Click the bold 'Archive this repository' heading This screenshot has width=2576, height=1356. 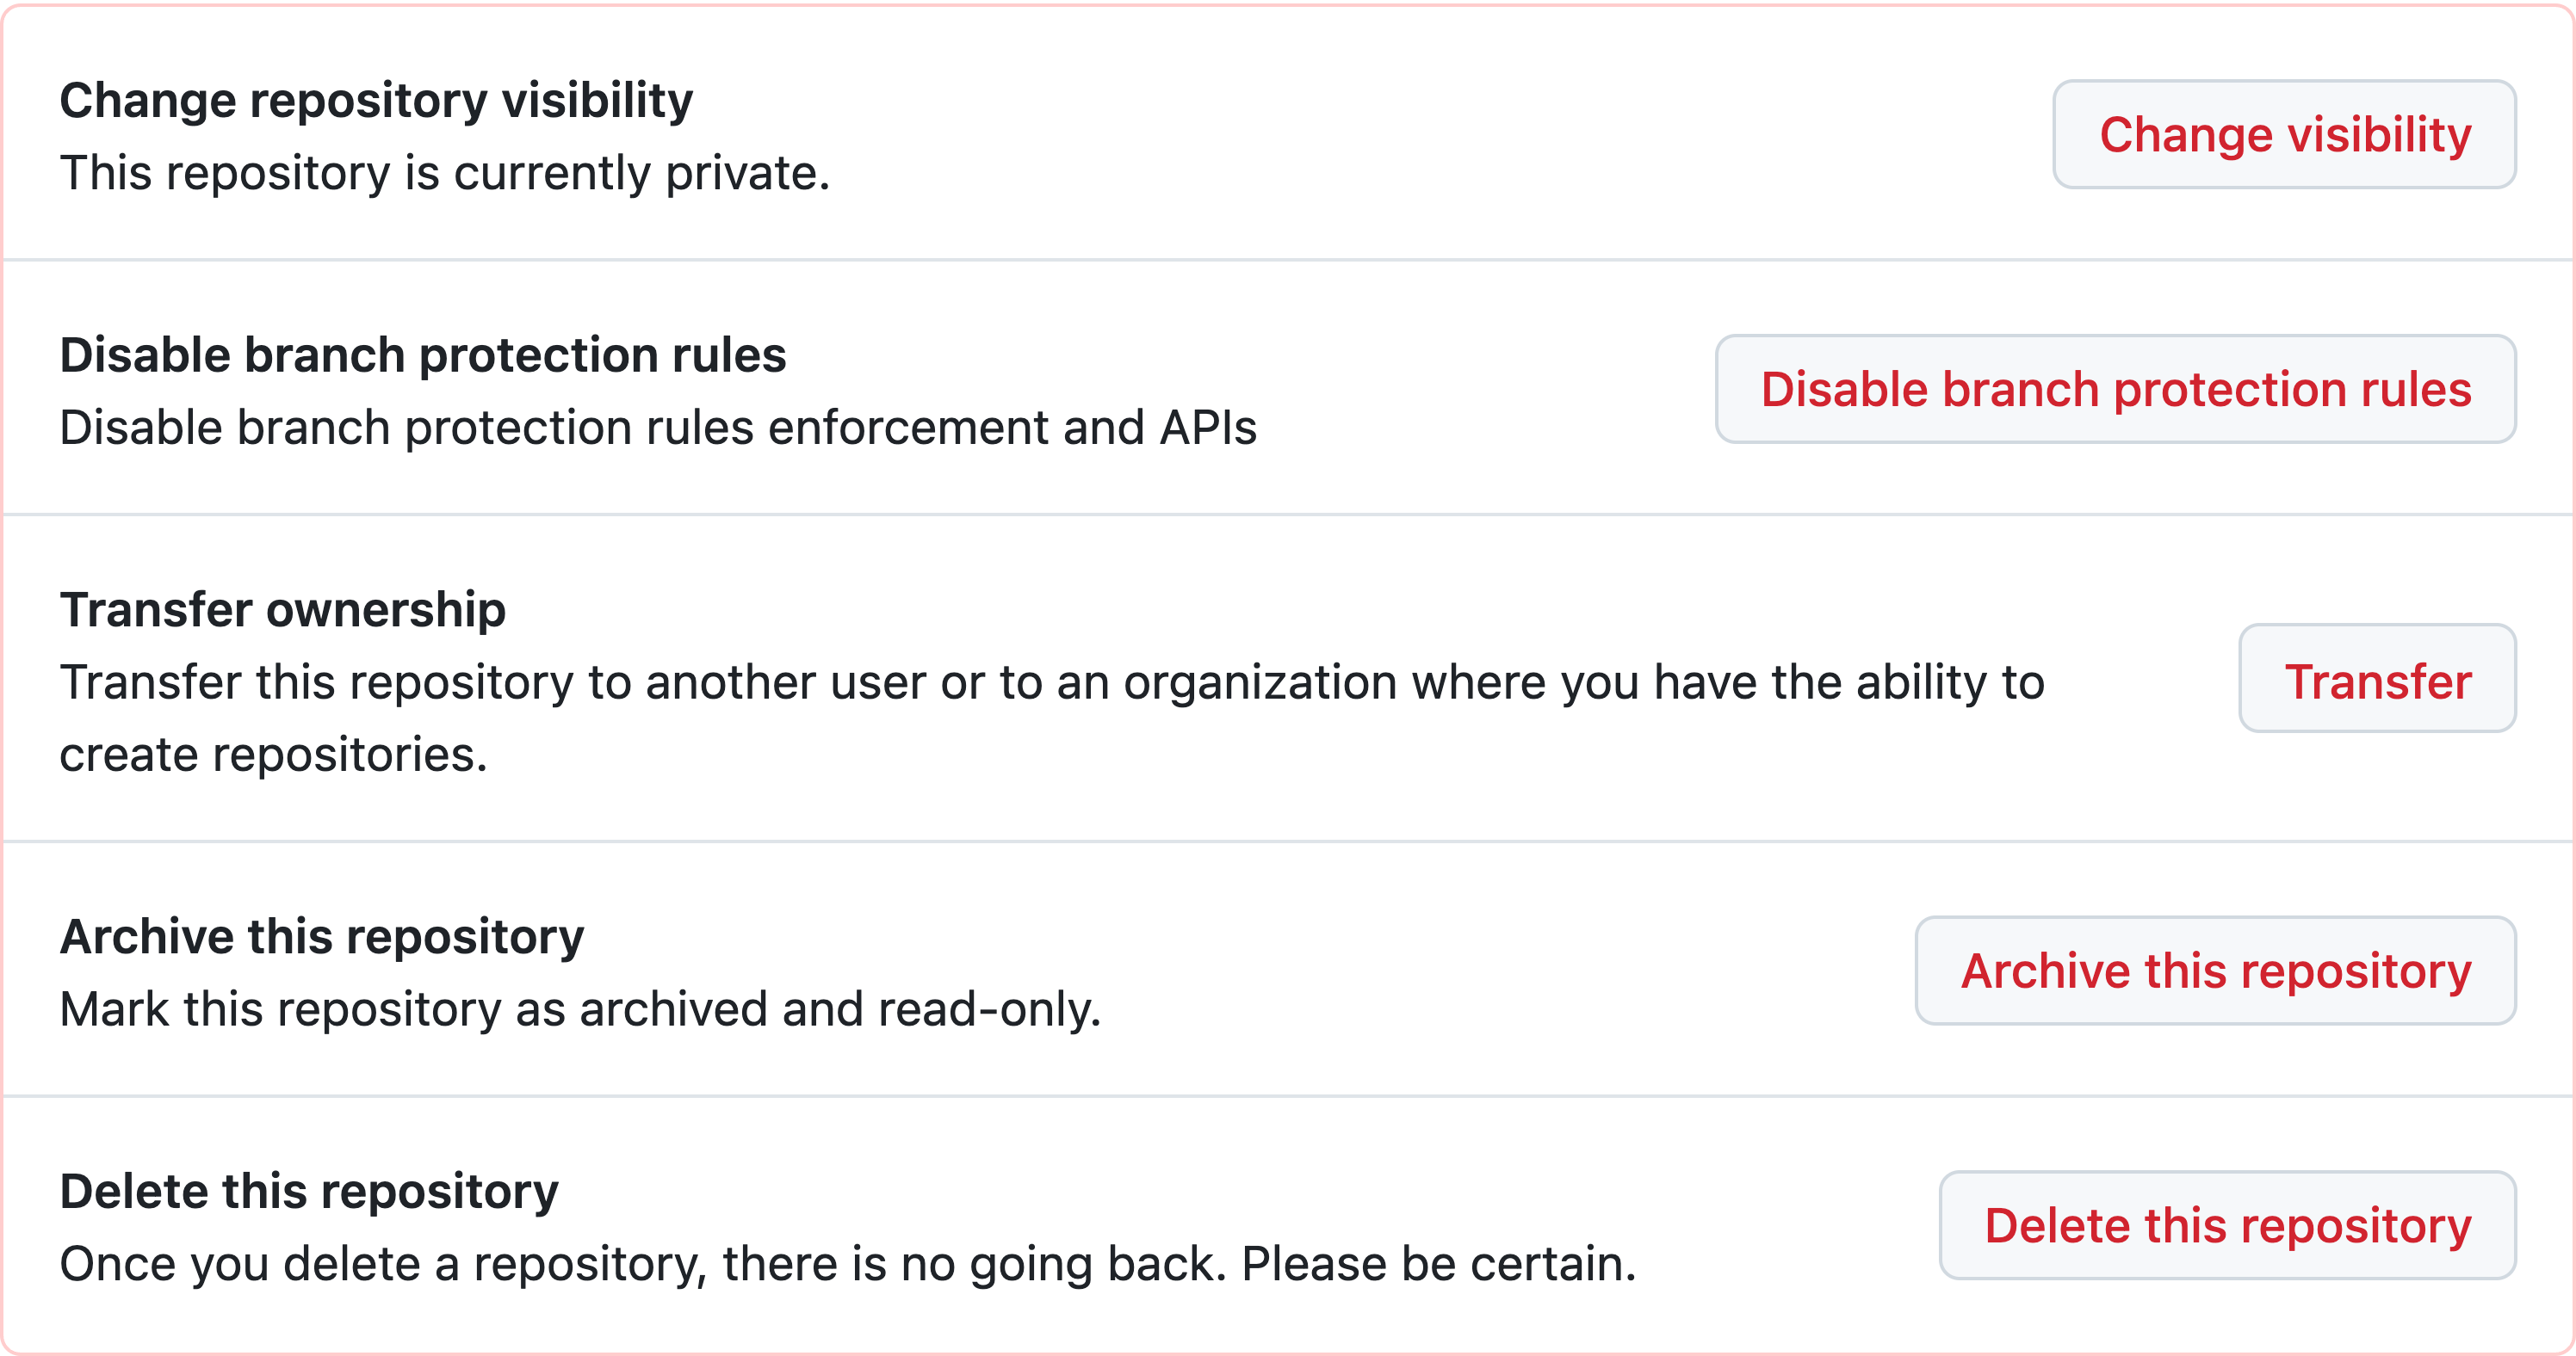(322, 937)
